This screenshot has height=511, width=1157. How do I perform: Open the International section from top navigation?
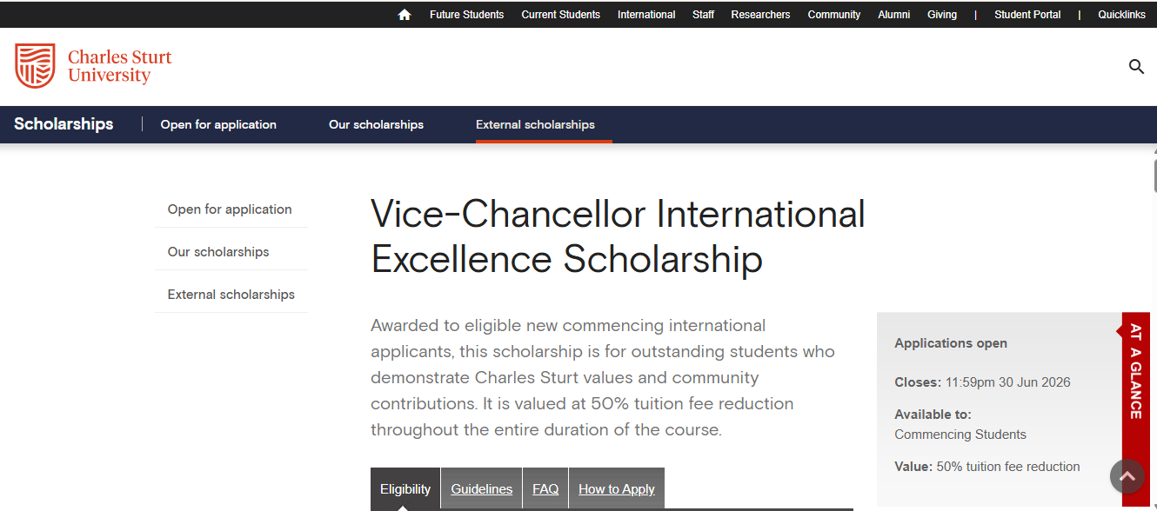click(646, 14)
